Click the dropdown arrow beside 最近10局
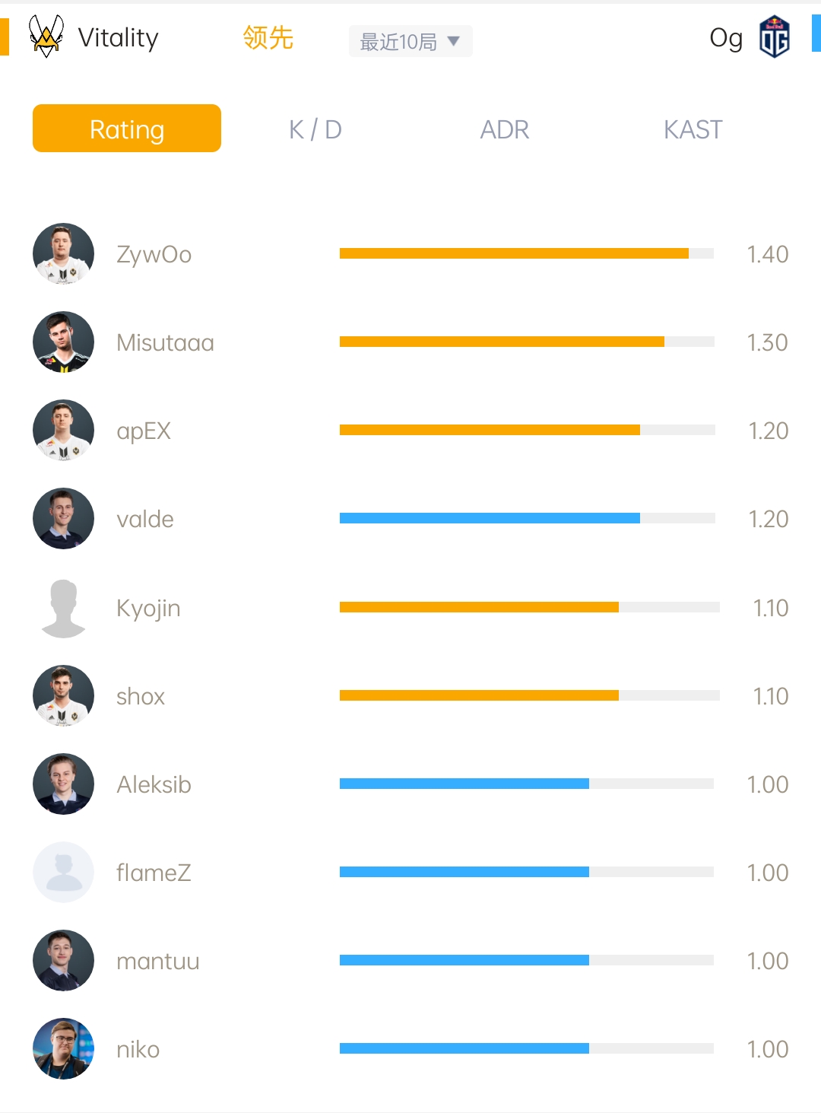This screenshot has width=821, height=1113. pos(454,41)
